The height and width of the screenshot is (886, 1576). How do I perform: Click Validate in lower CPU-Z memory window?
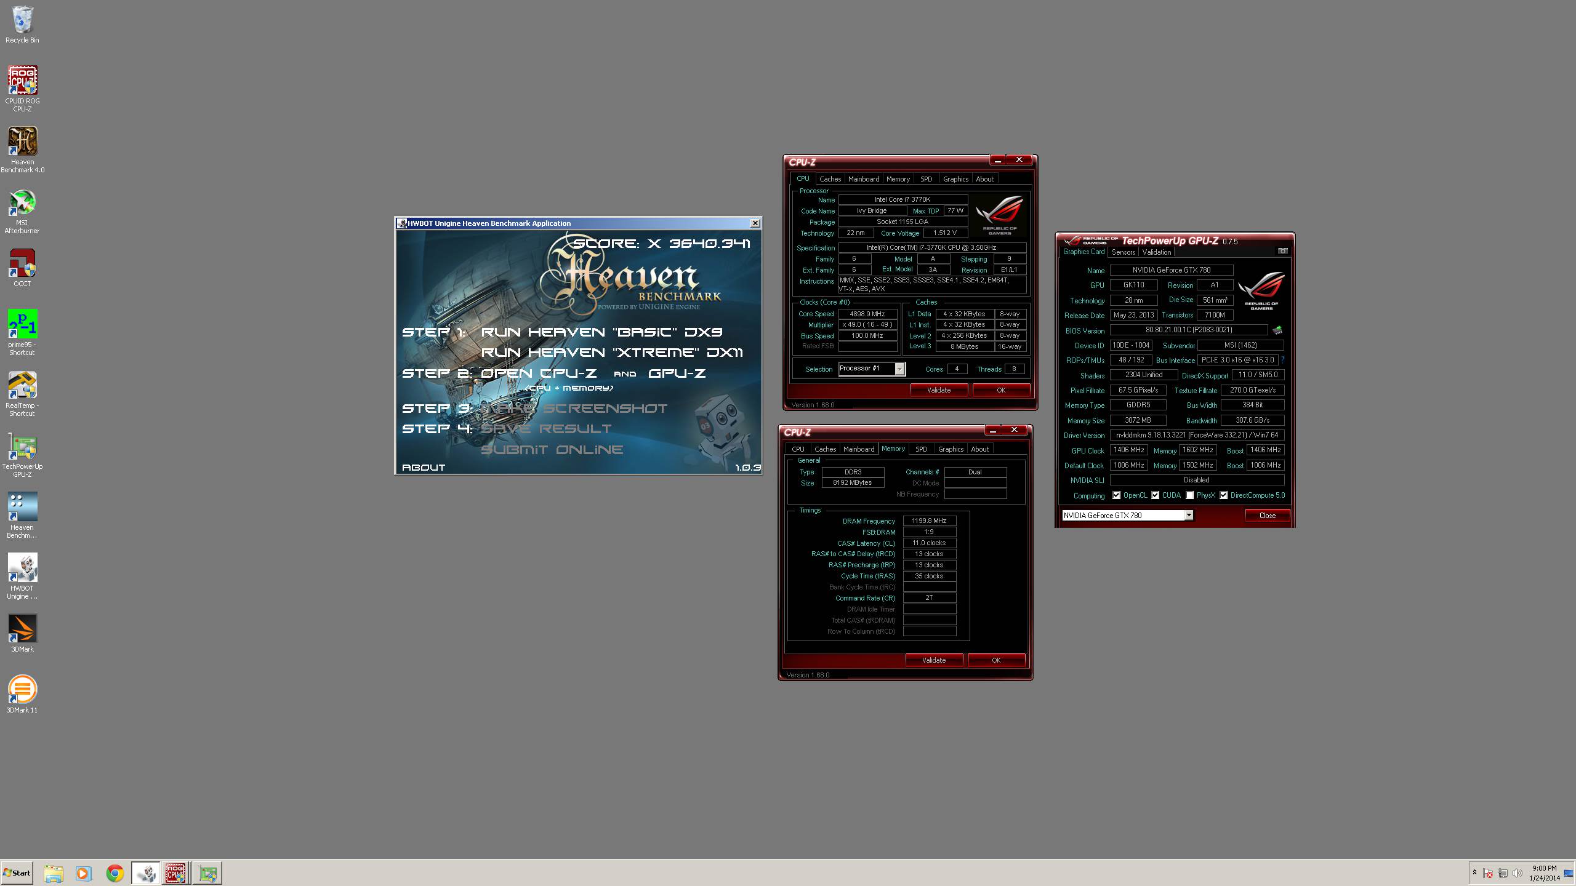(934, 660)
